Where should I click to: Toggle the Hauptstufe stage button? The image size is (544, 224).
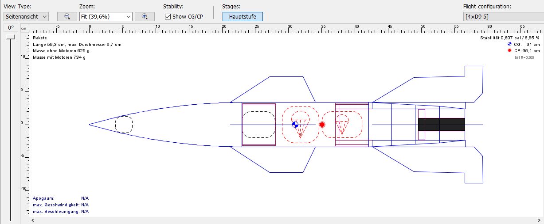point(243,16)
